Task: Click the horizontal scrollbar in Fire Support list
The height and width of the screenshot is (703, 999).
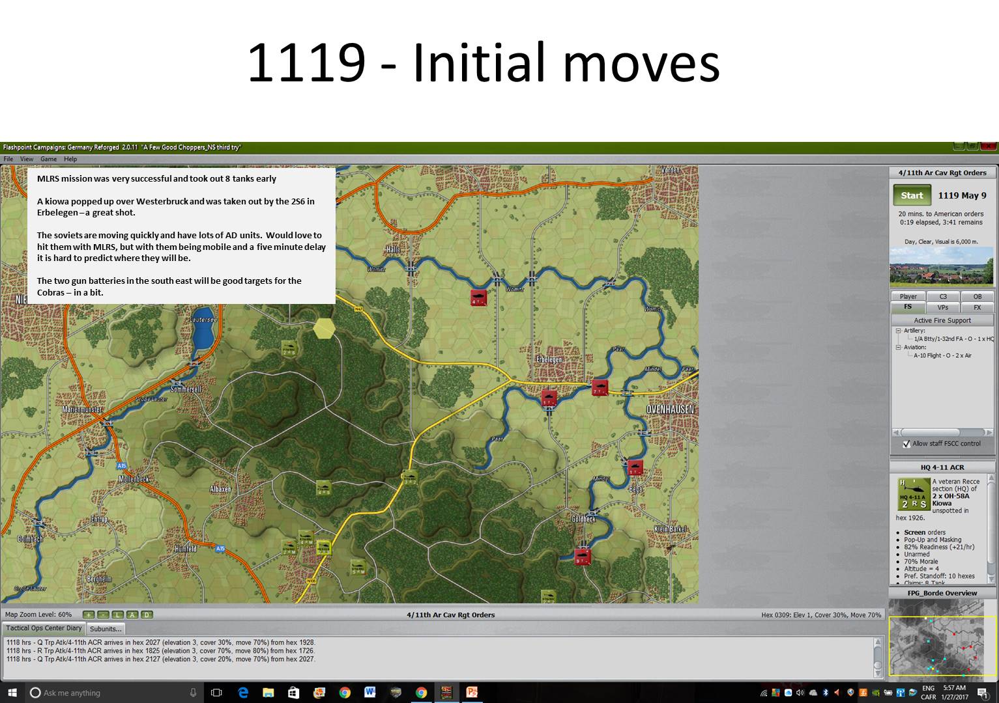Action: coord(942,432)
